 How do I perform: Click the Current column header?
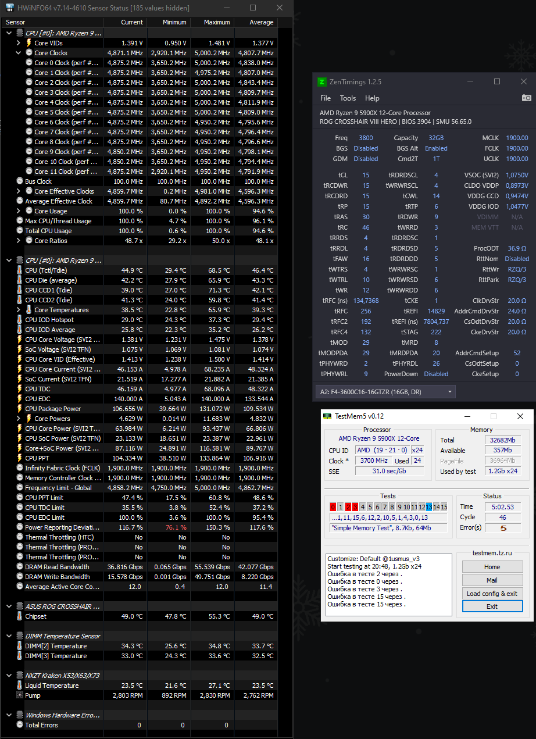[x=125, y=22]
